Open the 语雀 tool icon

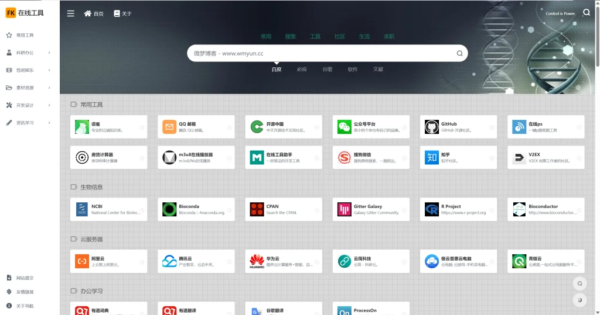click(82, 127)
